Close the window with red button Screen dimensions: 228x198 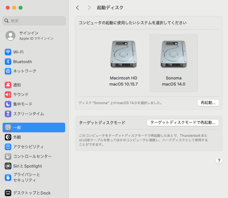click(8, 8)
